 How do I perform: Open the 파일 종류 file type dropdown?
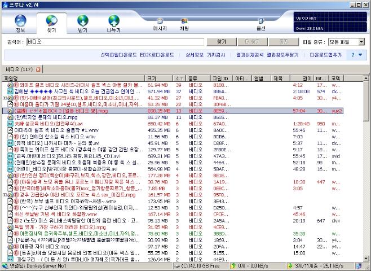[361, 42]
